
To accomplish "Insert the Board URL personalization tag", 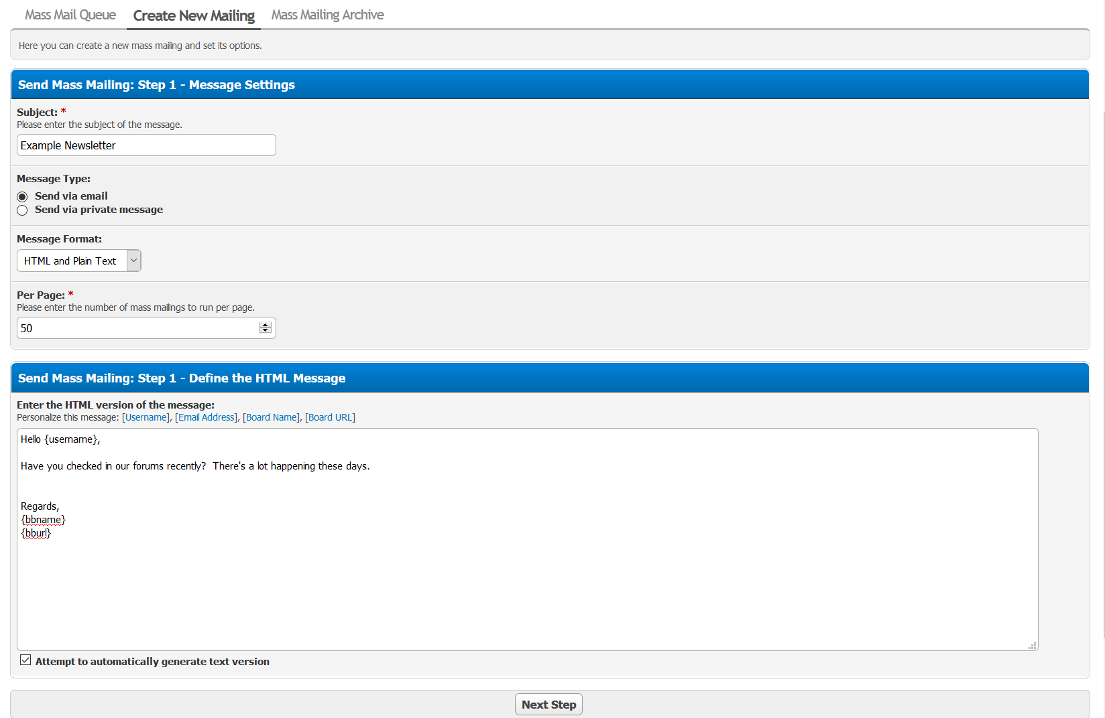I will pyautogui.click(x=330, y=417).
